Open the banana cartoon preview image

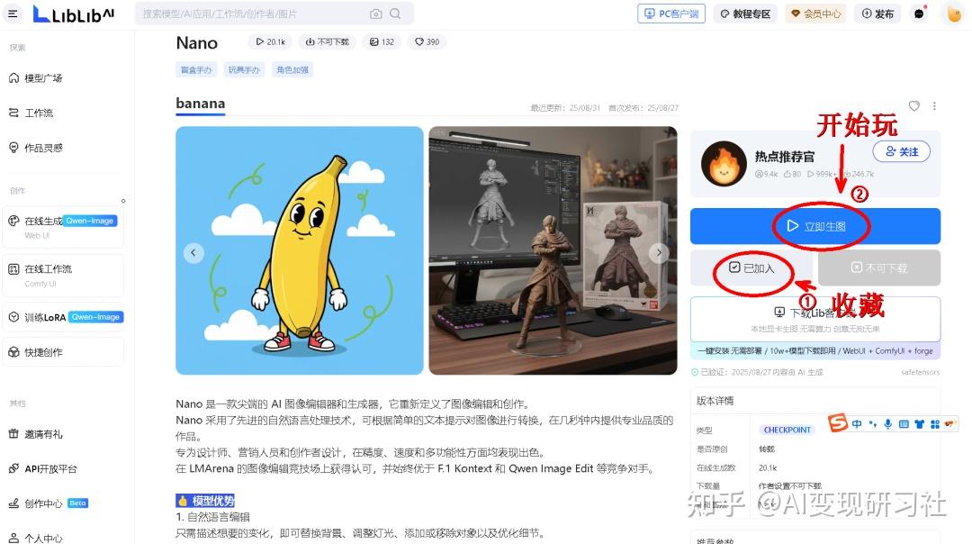click(x=299, y=250)
